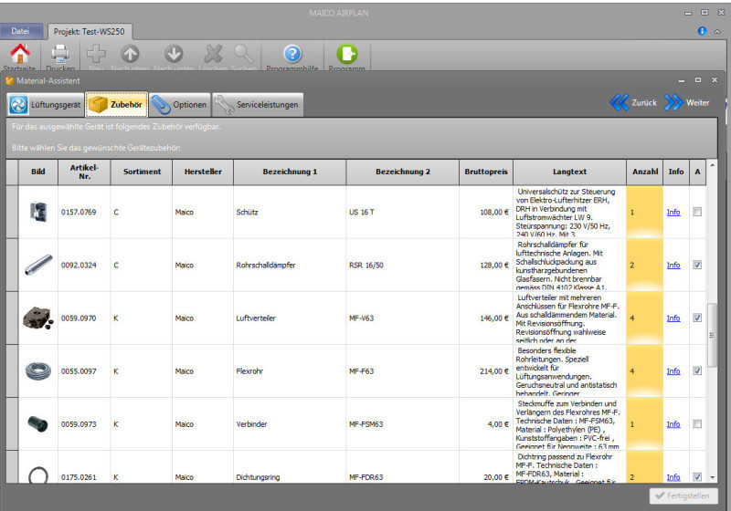731x511 pixels.
Task: Collapse the ribbon using the top-right chevron
Action: (x=717, y=31)
